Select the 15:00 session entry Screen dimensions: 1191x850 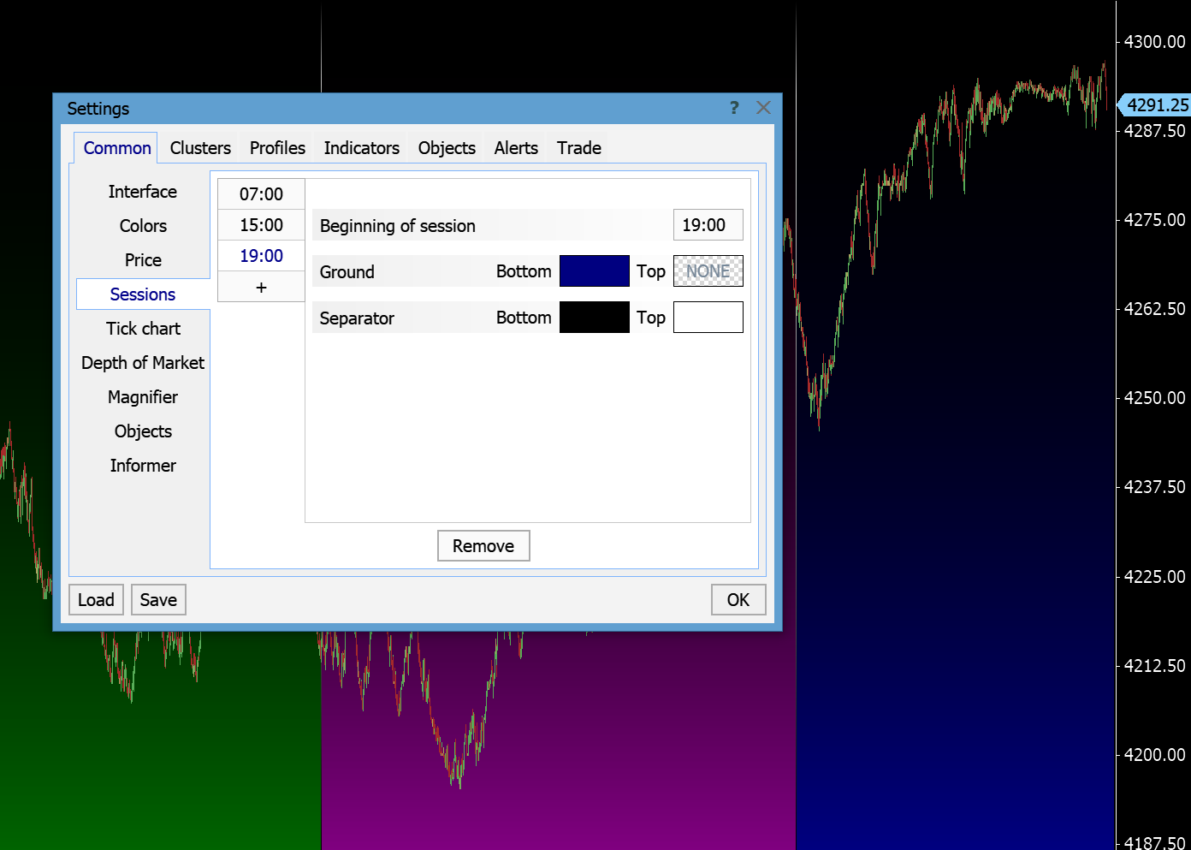pyautogui.click(x=261, y=225)
